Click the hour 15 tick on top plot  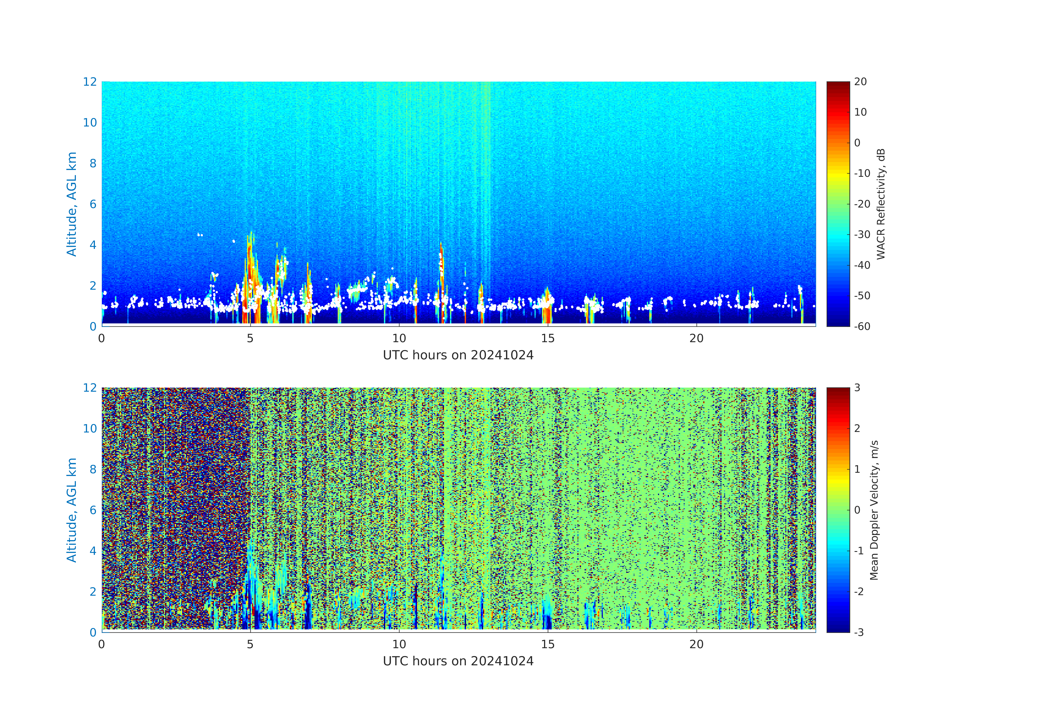tap(548, 338)
